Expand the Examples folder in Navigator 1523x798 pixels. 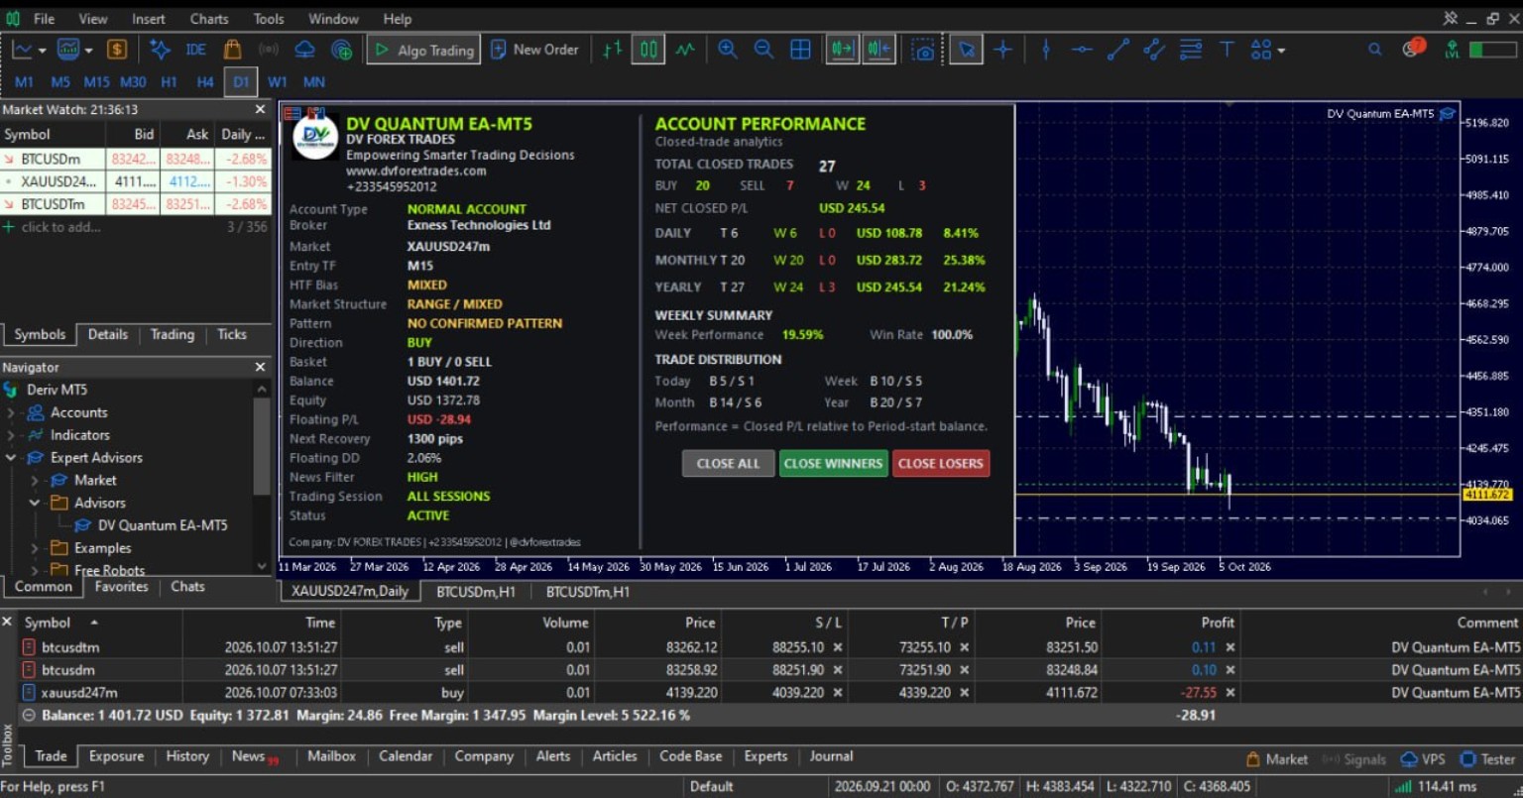pos(35,548)
